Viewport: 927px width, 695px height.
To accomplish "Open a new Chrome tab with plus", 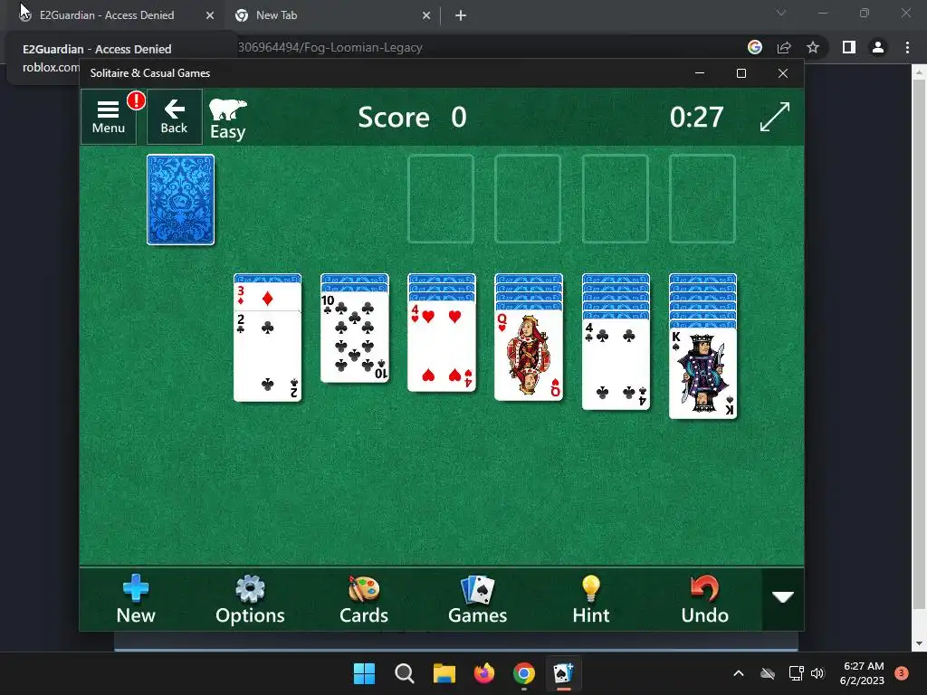I will (x=461, y=15).
